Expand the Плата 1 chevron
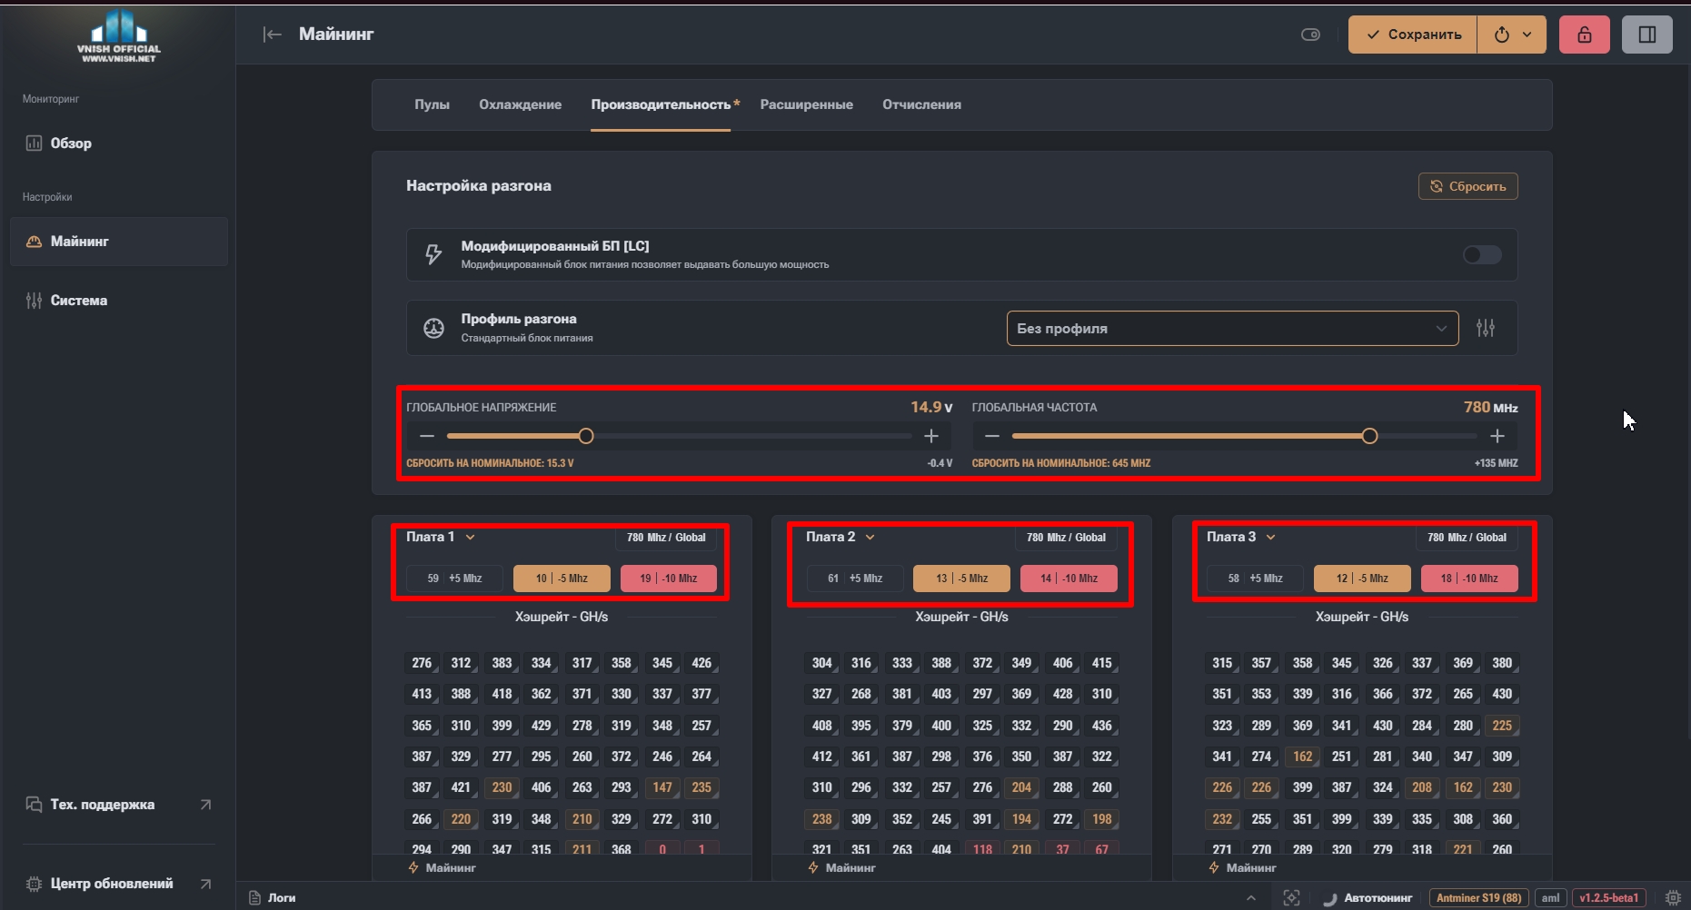 coord(470,538)
